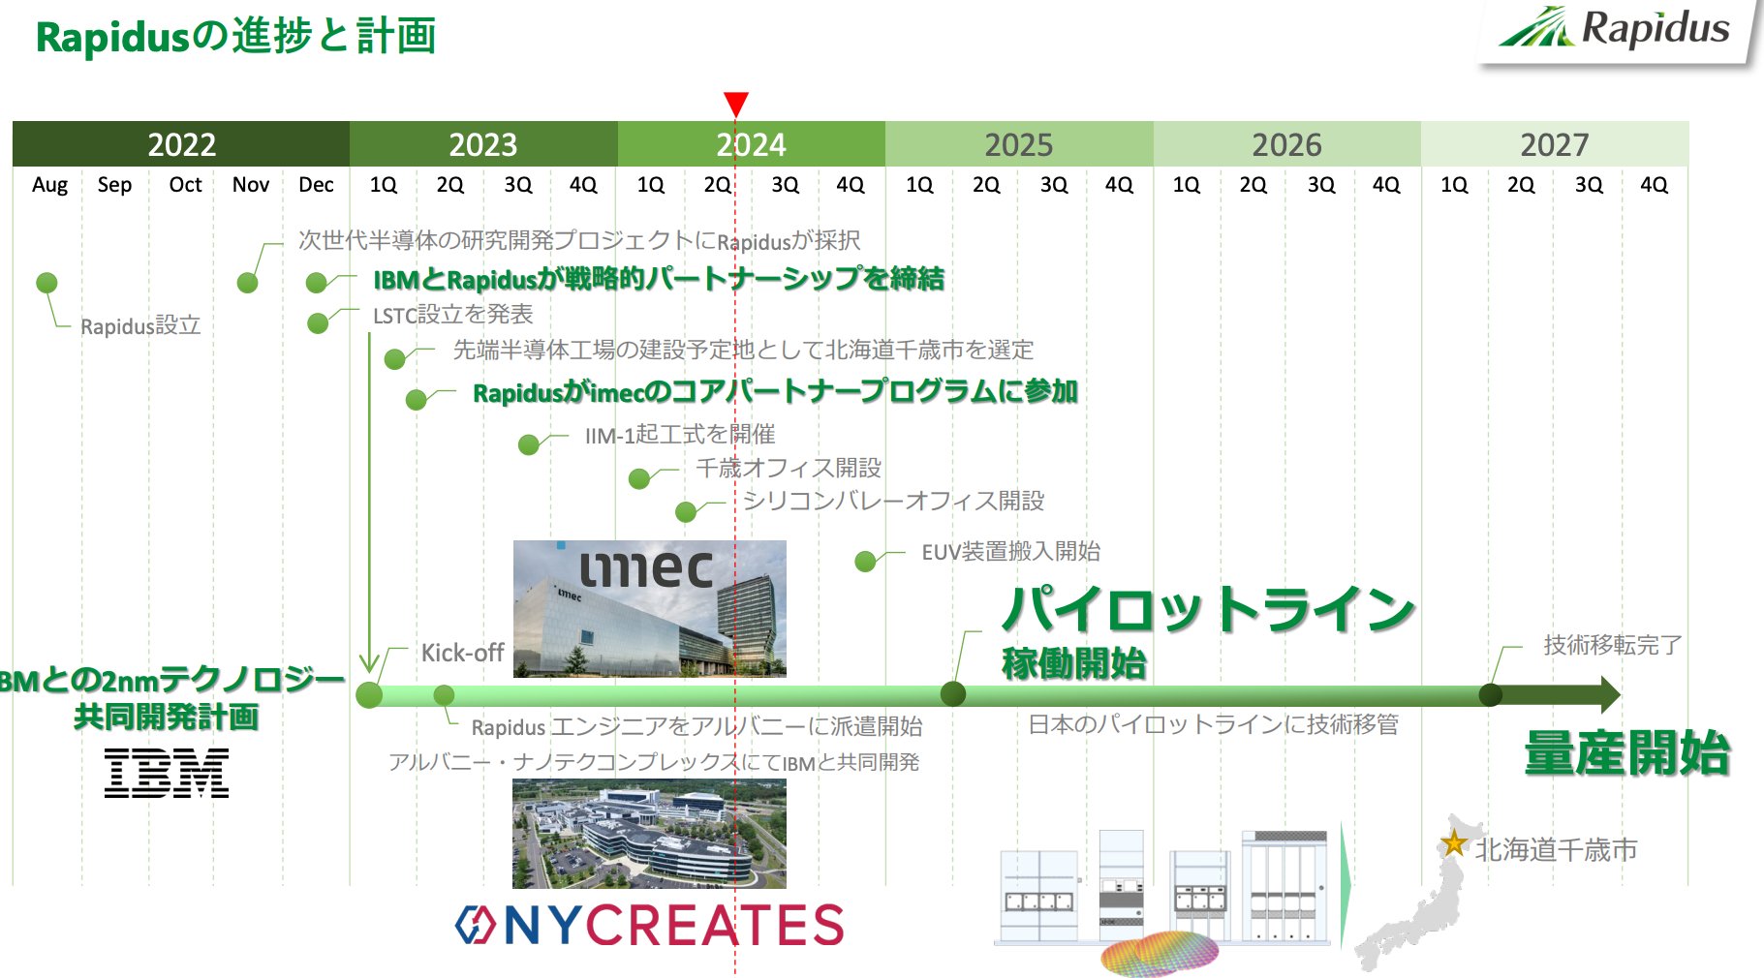The width and height of the screenshot is (1764, 978).
Task: Select the 2024 year header
Action: point(752,144)
